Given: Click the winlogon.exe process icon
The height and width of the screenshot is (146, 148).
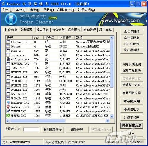Looking at the screenshot, I should pyautogui.click(x=8, y=59).
